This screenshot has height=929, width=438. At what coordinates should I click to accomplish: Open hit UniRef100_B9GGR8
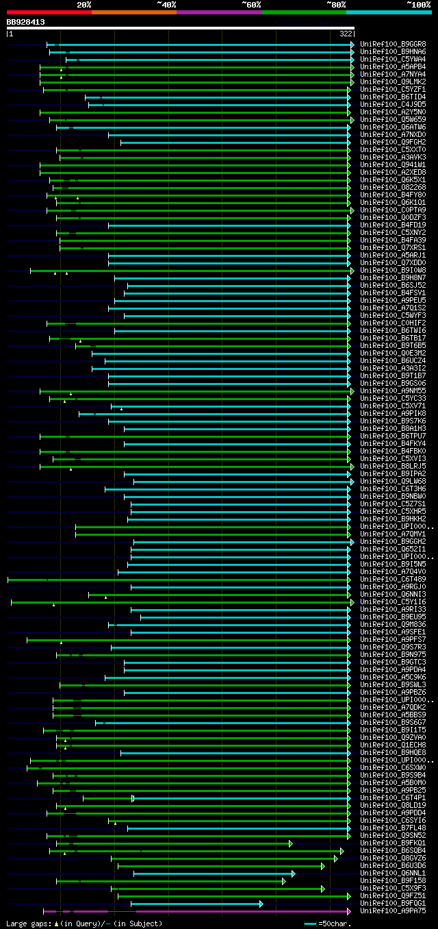tap(393, 44)
